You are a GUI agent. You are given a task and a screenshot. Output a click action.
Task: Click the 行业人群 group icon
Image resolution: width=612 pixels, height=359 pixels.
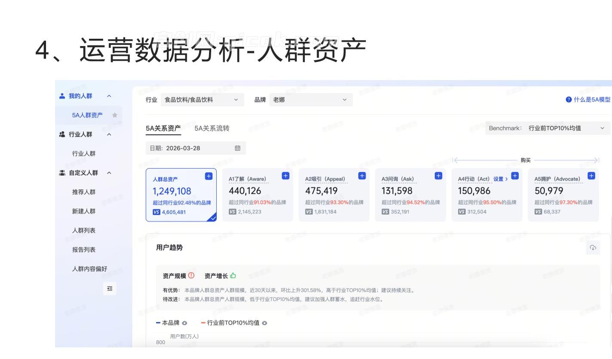[62, 134]
